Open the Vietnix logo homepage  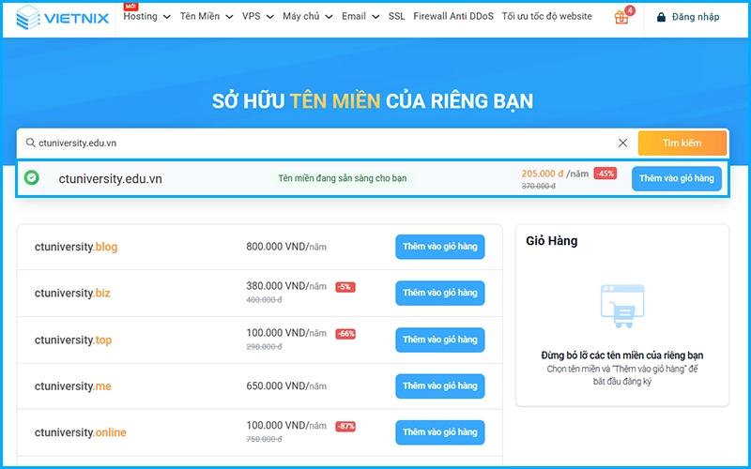[62, 18]
